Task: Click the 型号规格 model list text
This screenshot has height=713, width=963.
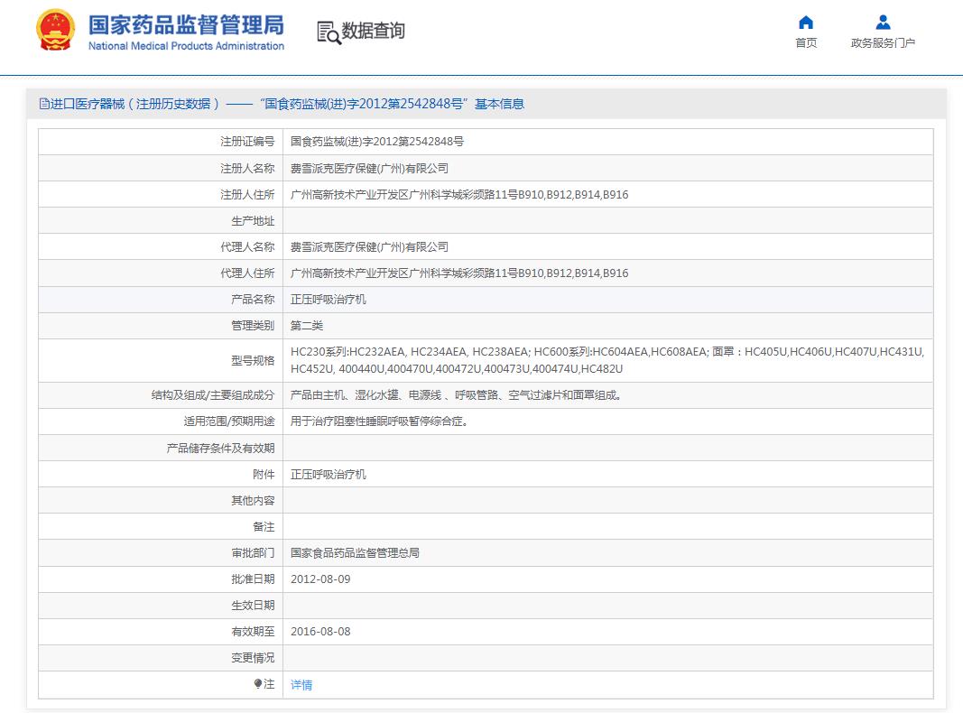Action: click(x=607, y=360)
